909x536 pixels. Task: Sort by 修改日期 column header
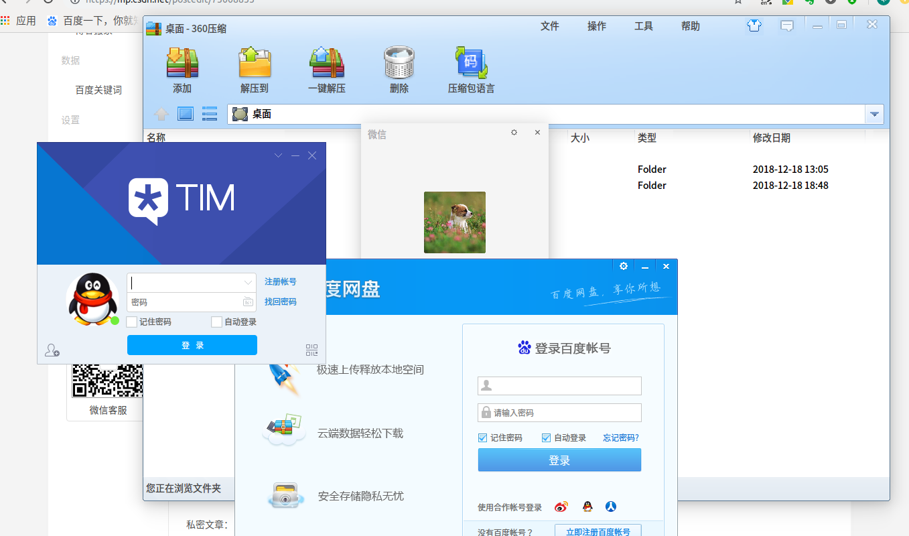(x=772, y=138)
